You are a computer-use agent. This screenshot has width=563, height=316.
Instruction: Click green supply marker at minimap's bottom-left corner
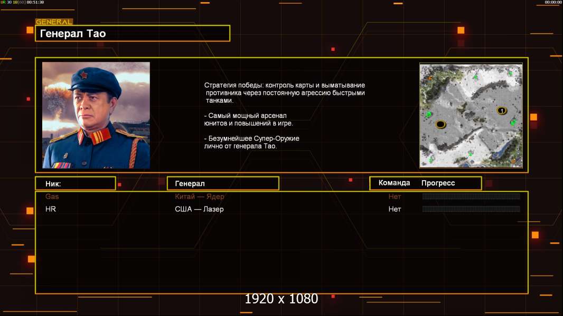point(430,160)
